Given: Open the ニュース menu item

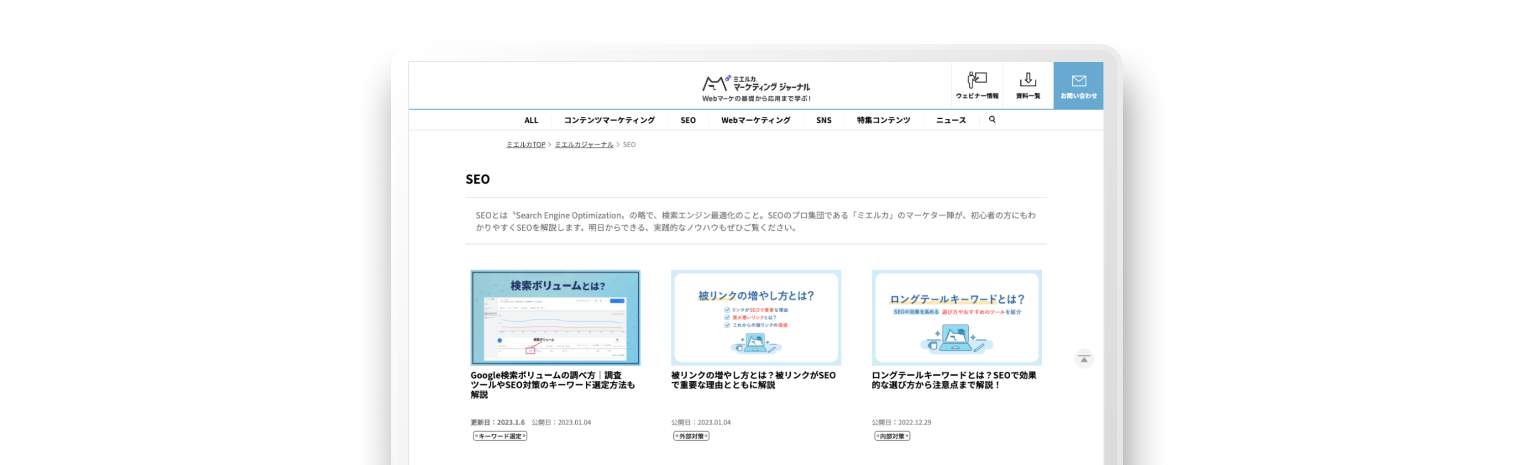Looking at the screenshot, I should tap(950, 120).
